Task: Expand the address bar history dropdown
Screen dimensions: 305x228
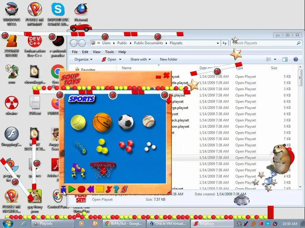Action: (x=218, y=43)
